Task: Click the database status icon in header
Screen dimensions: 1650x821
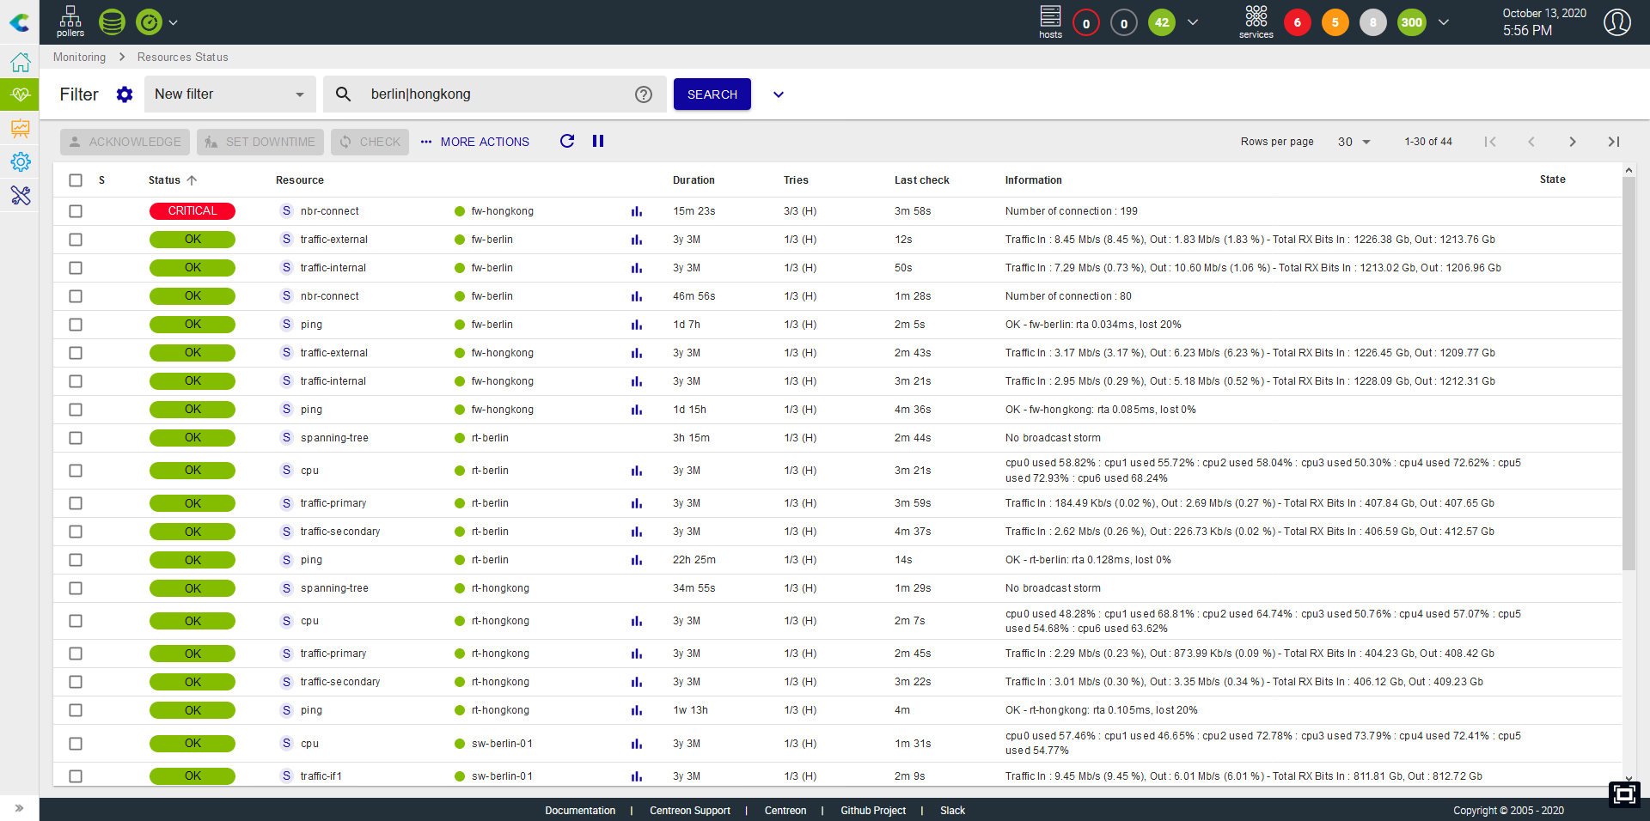Action: [112, 22]
